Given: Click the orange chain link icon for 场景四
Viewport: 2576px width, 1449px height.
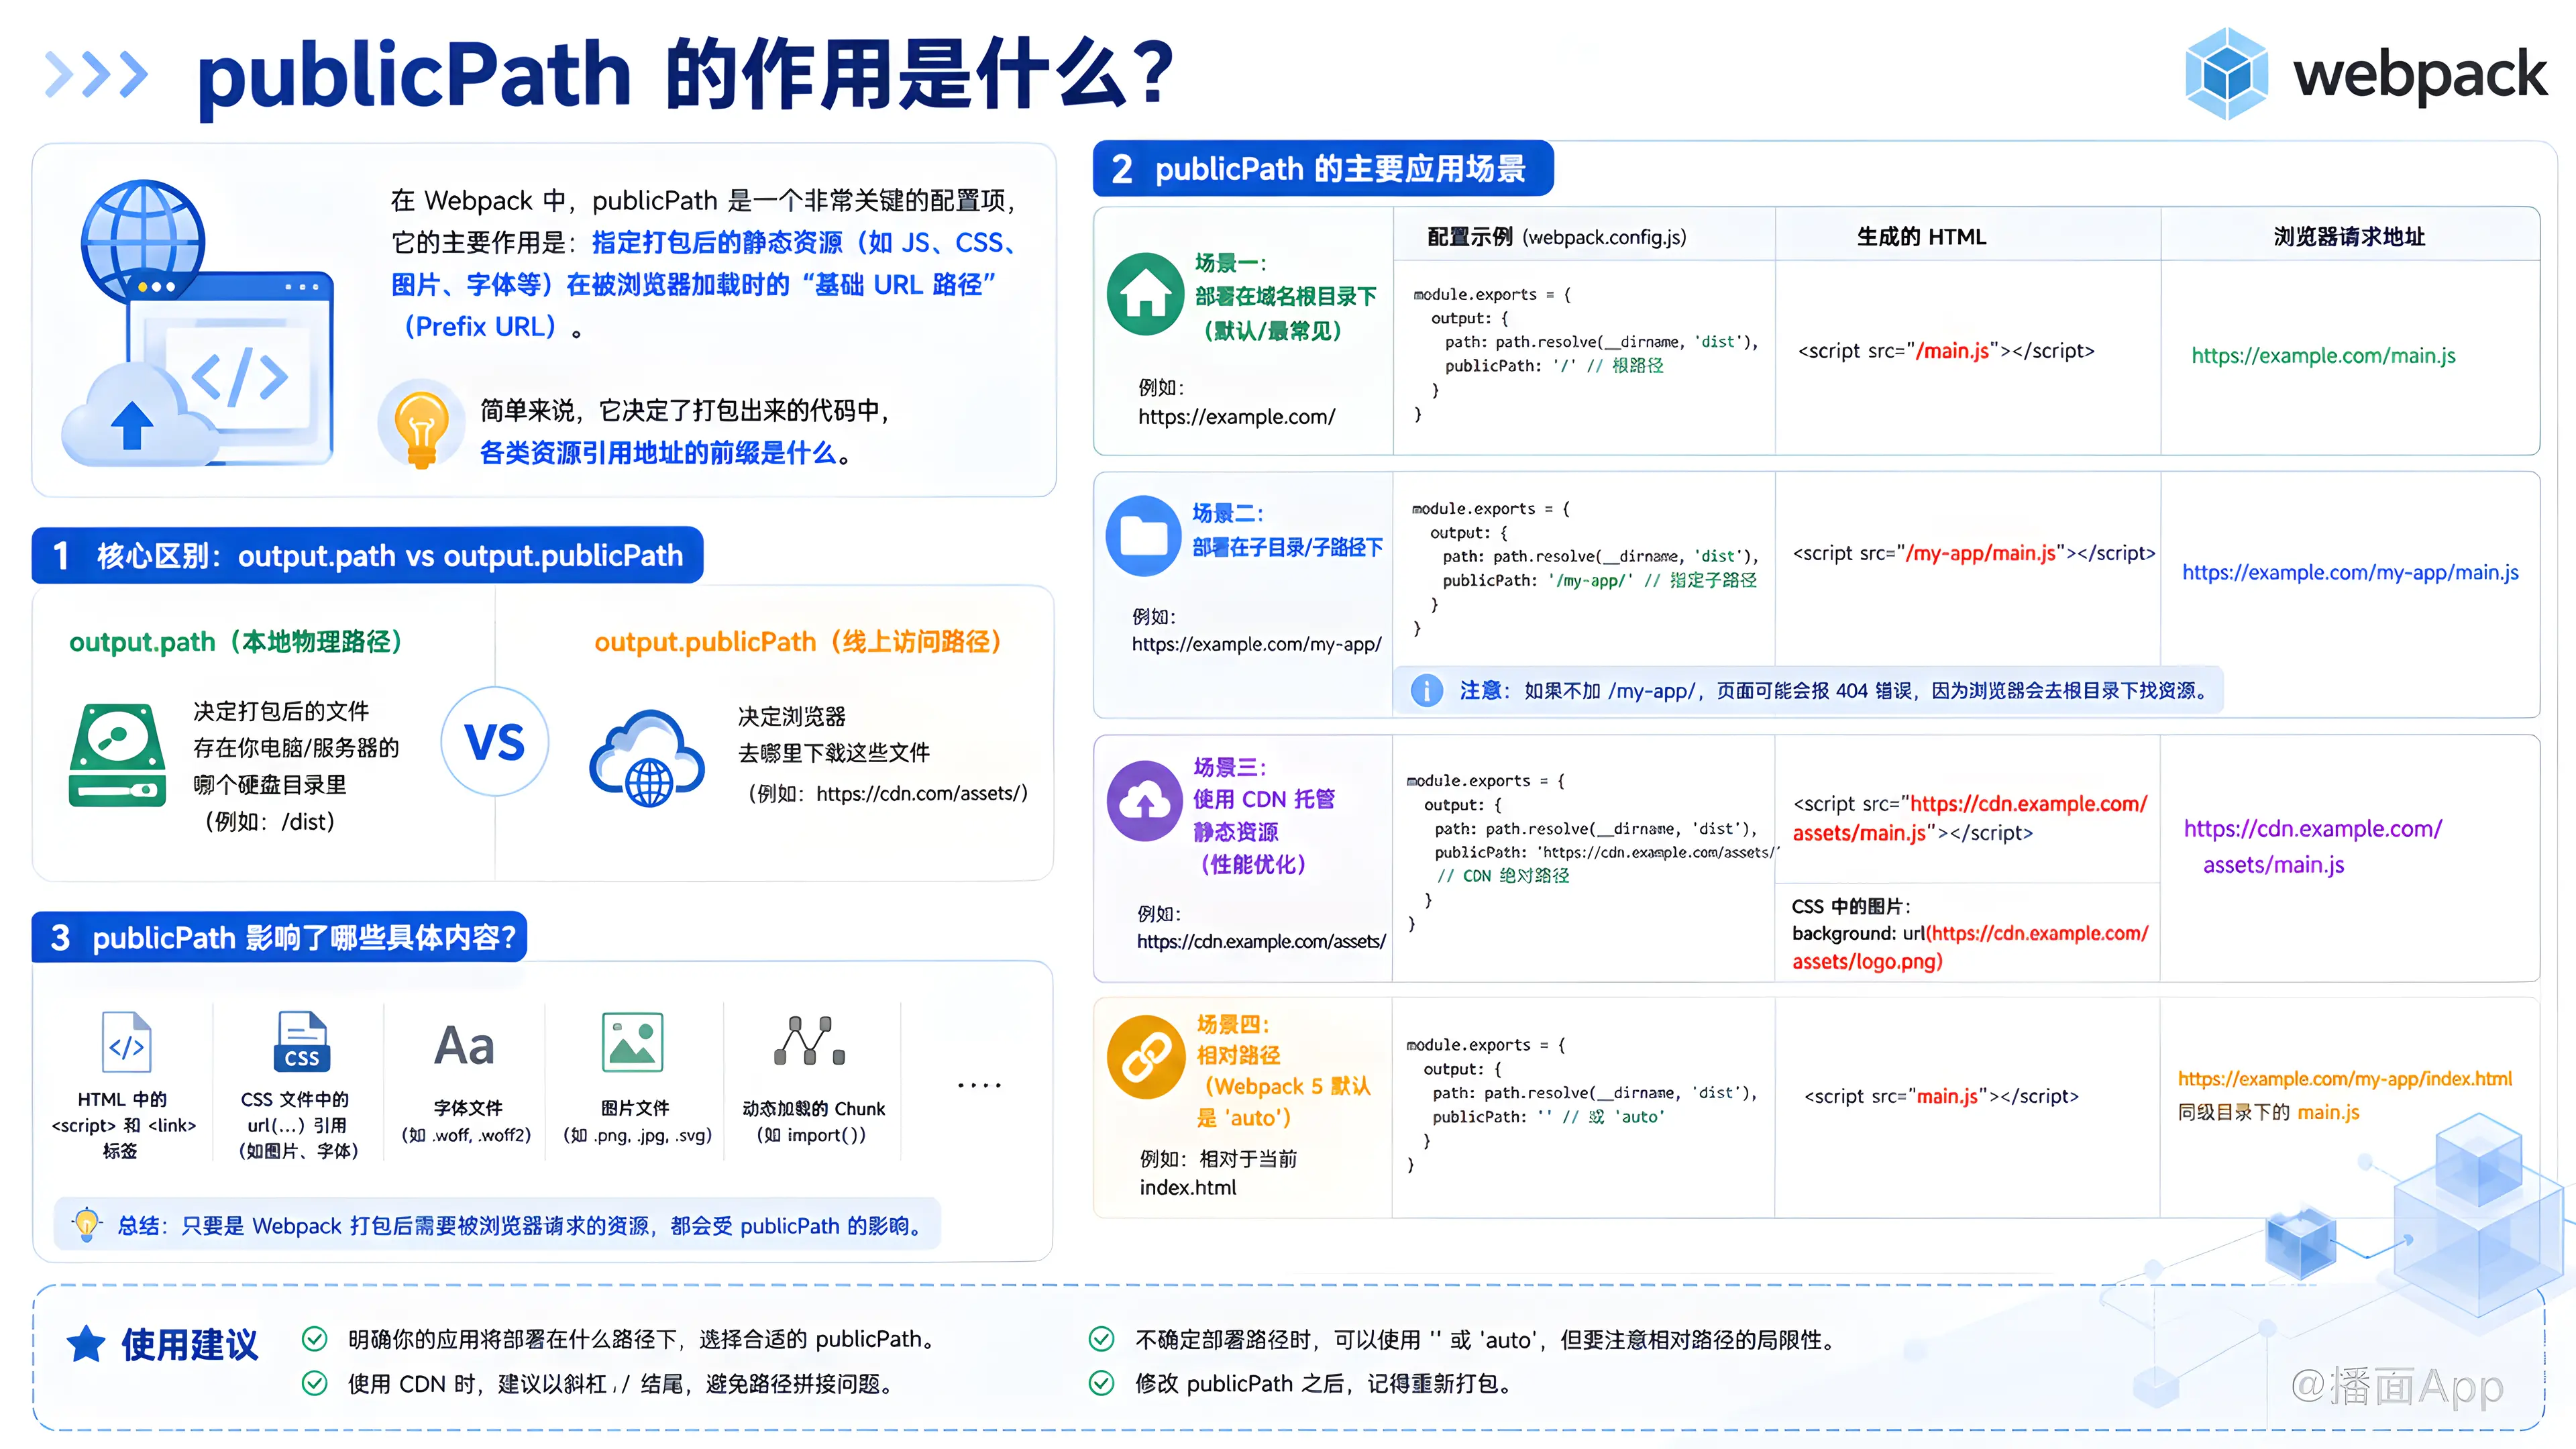Looking at the screenshot, I should (1146, 1058).
